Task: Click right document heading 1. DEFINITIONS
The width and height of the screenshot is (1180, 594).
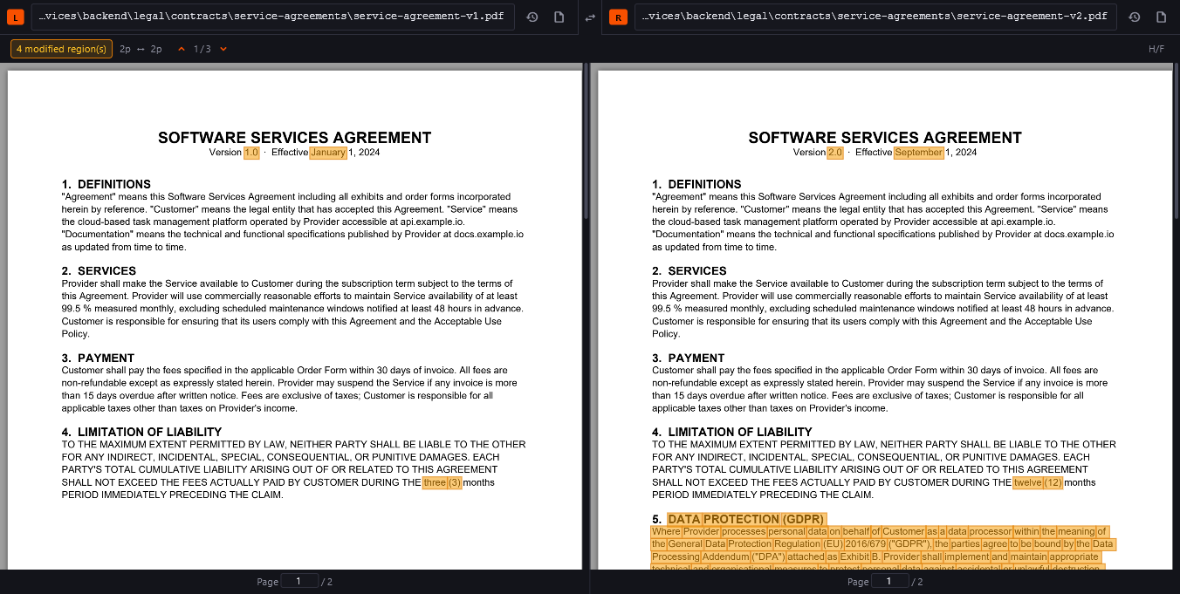Action: 696,184
